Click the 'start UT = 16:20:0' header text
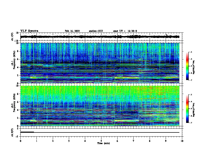 (125, 31)
